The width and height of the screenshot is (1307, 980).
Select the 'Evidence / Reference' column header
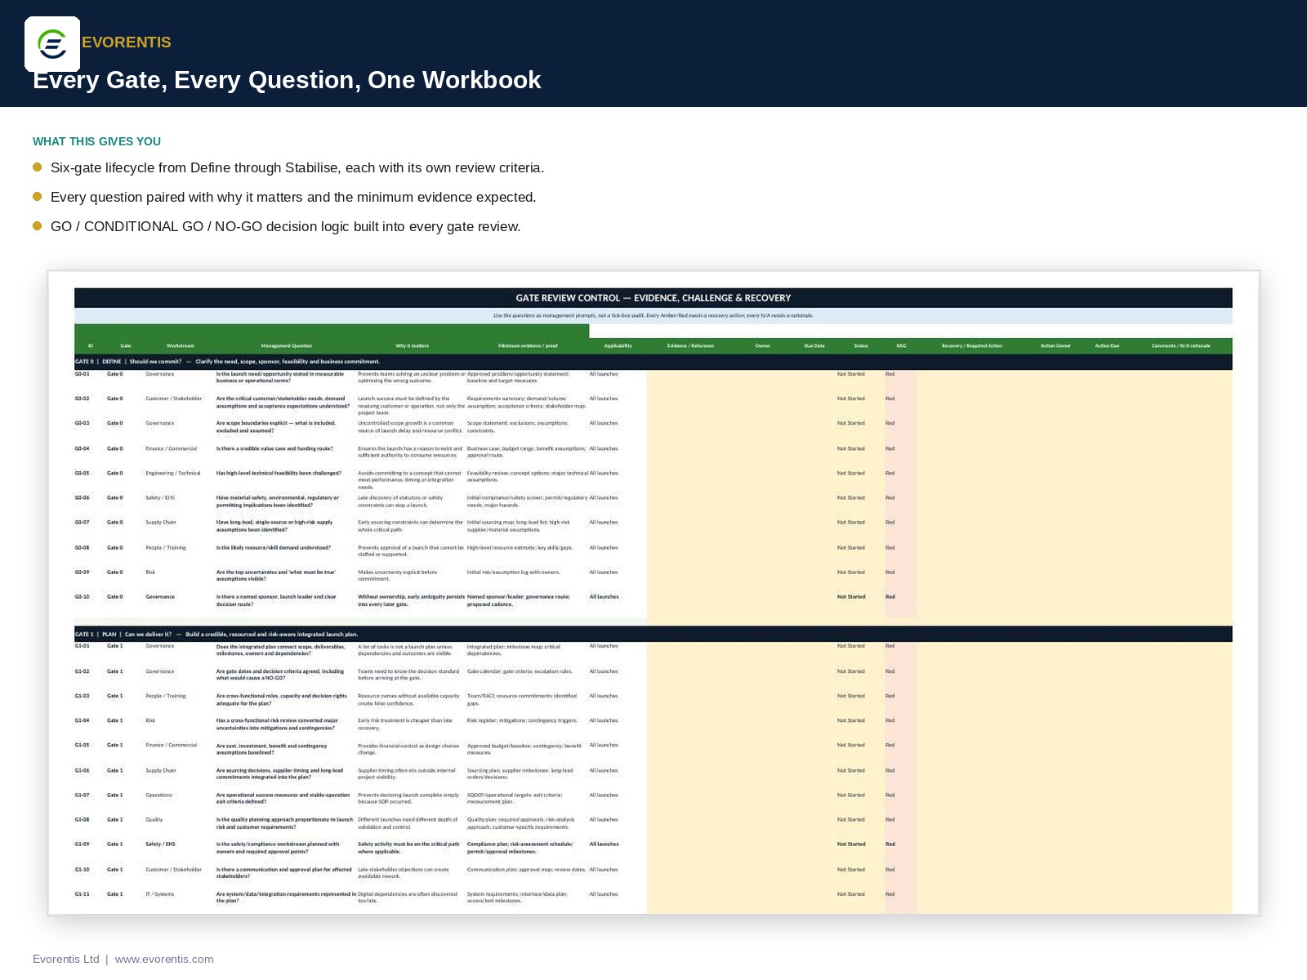[690, 345]
